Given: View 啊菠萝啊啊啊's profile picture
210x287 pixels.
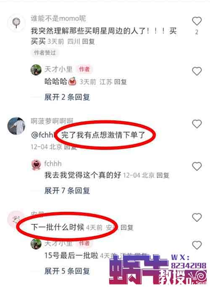Looking at the screenshot, I should (x=16, y=126).
